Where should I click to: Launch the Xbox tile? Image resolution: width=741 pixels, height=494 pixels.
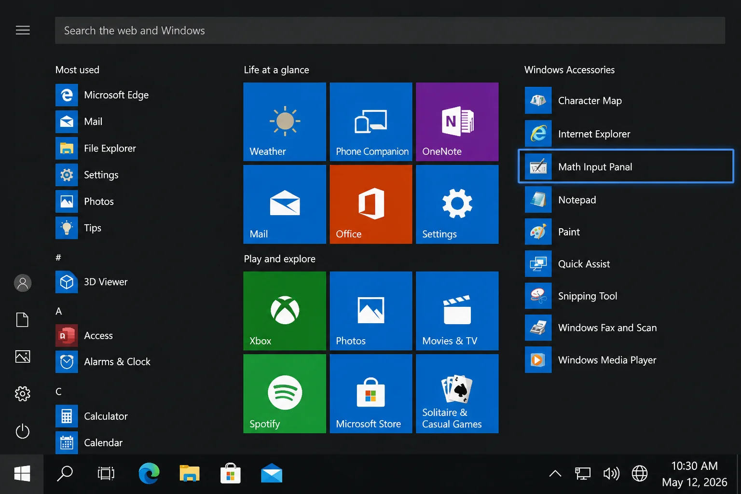tap(285, 311)
